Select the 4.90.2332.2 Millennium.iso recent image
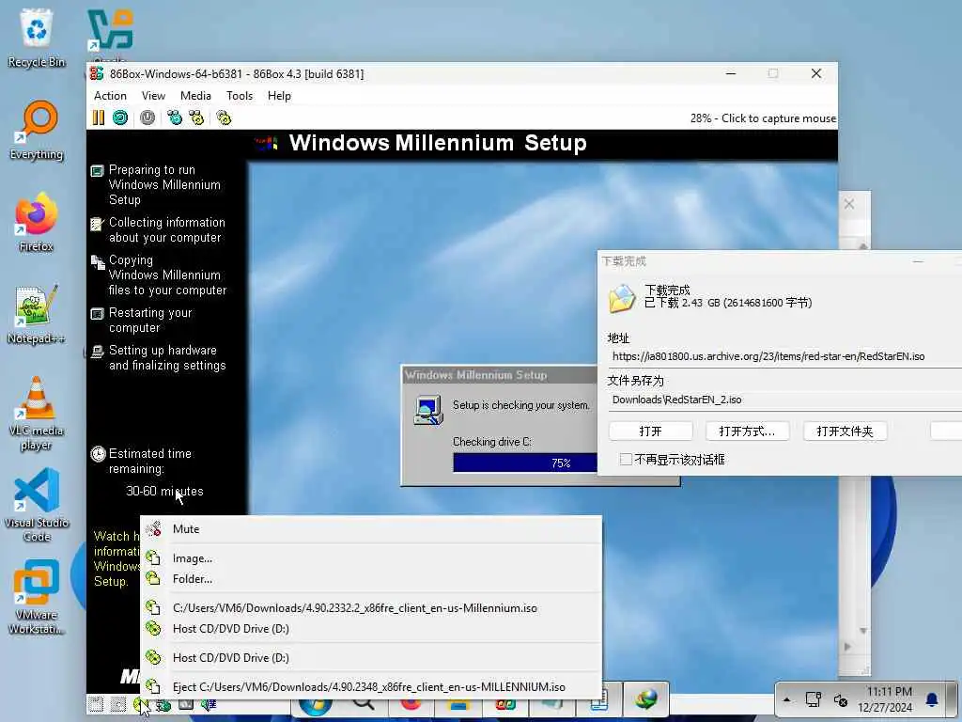 click(x=370, y=608)
